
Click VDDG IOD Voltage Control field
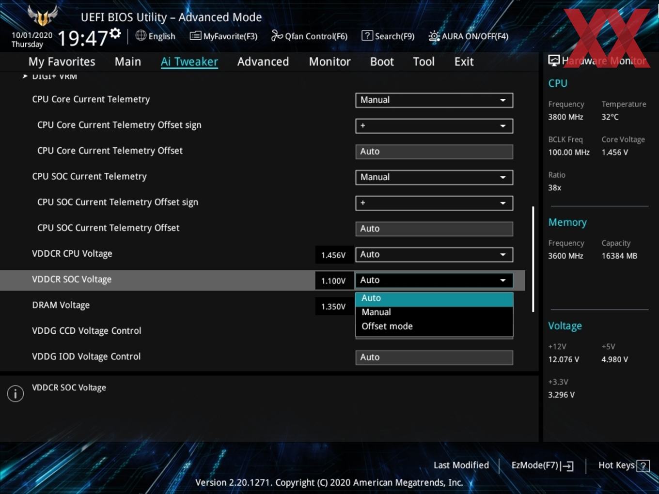[x=434, y=357]
